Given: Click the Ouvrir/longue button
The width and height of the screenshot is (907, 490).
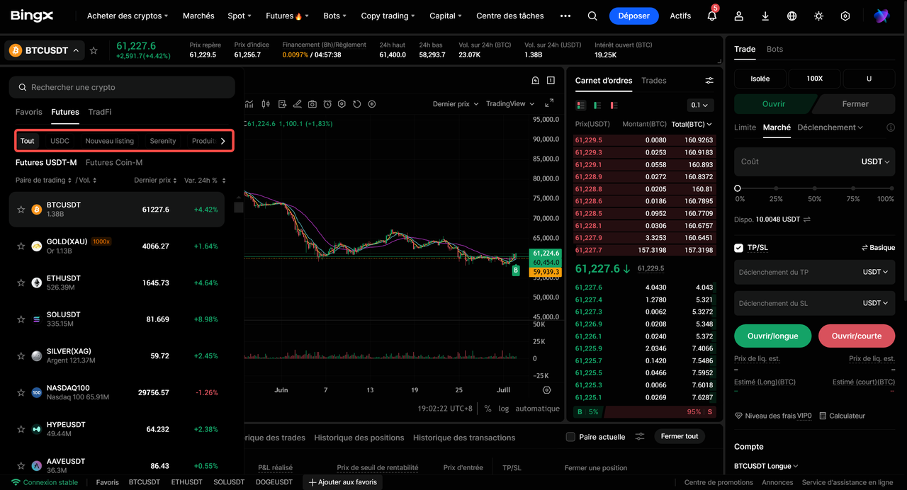Looking at the screenshot, I should tap(772, 336).
